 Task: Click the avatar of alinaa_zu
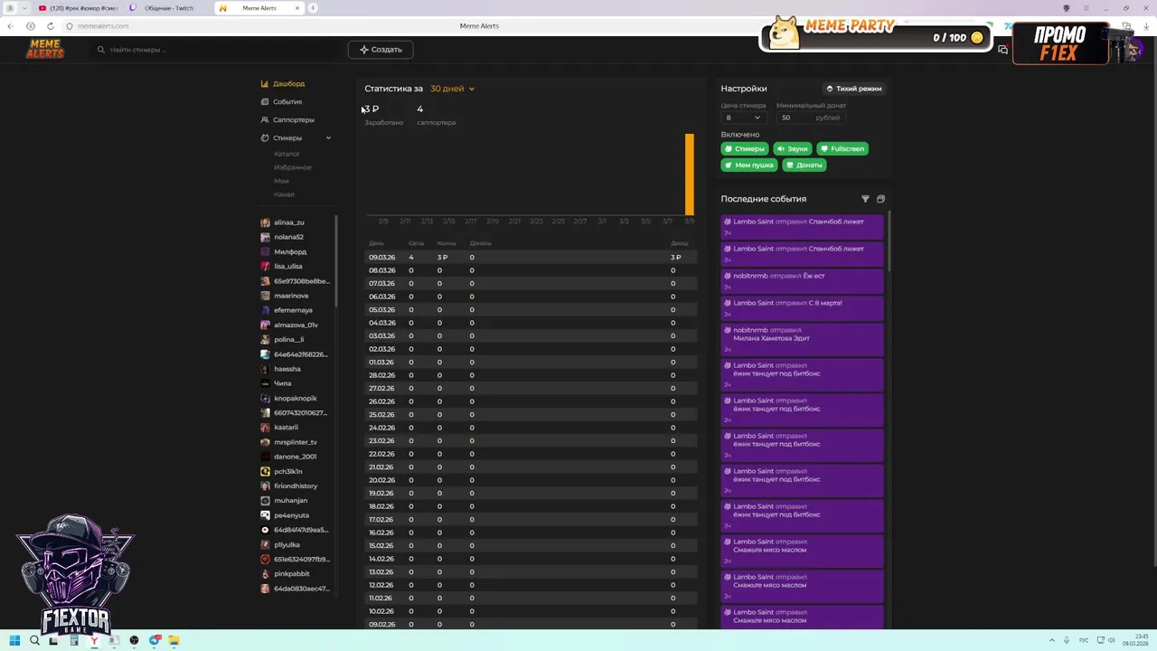pyautogui.click(x=265, y=222)
